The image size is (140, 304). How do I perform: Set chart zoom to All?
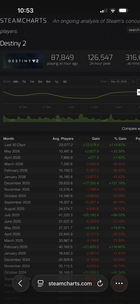coord(65,82)
